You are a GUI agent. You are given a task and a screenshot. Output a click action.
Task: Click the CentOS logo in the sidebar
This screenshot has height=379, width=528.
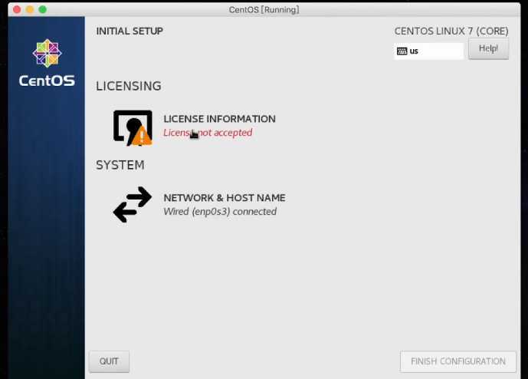tap(47, 53)
